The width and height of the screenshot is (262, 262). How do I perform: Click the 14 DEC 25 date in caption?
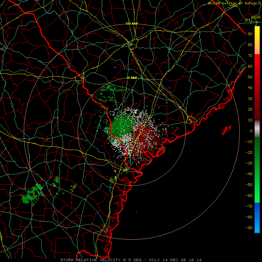pos(174,260)
